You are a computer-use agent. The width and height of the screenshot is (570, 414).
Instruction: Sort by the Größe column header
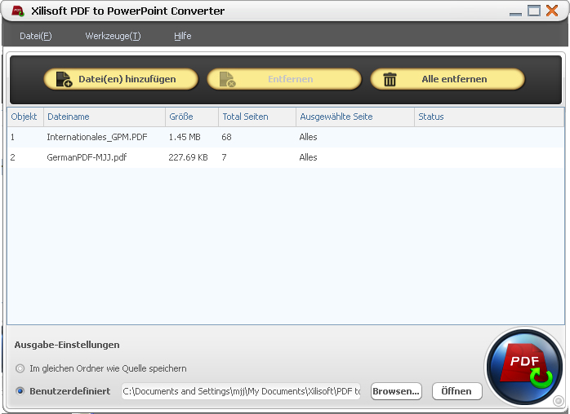point(192,117)
